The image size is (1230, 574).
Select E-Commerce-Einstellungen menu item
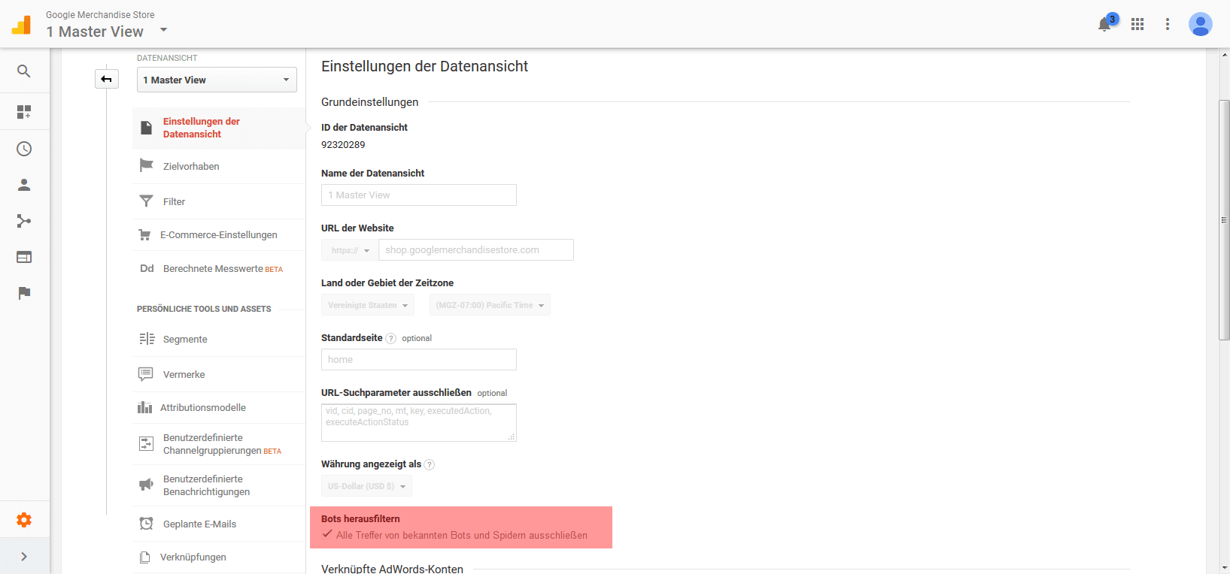219,234
